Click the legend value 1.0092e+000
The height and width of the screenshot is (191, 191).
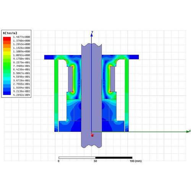tap(22, 55)
